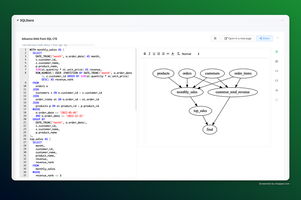301x200 pixels.
Task: Click the final node in the DAG
Action: click(x=210, y=129)
